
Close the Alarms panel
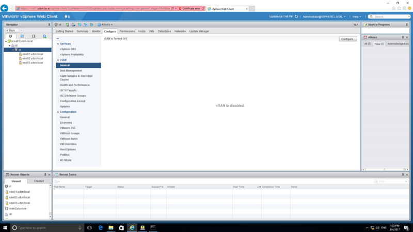tap(407, 37)
